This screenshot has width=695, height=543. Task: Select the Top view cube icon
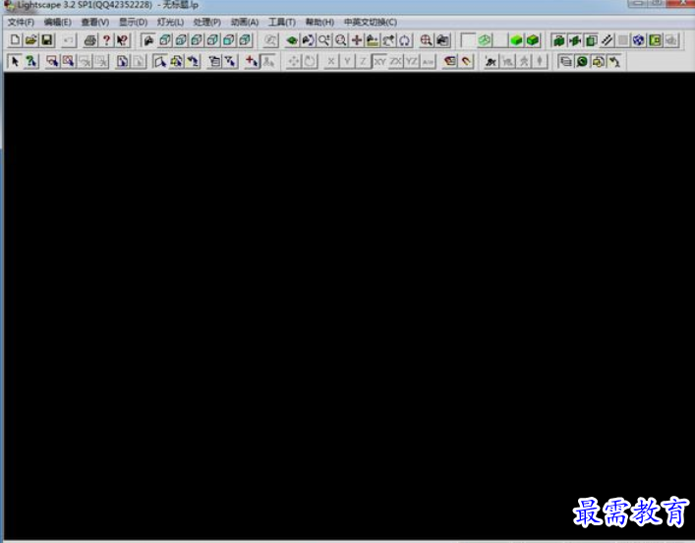pos(165,40)
